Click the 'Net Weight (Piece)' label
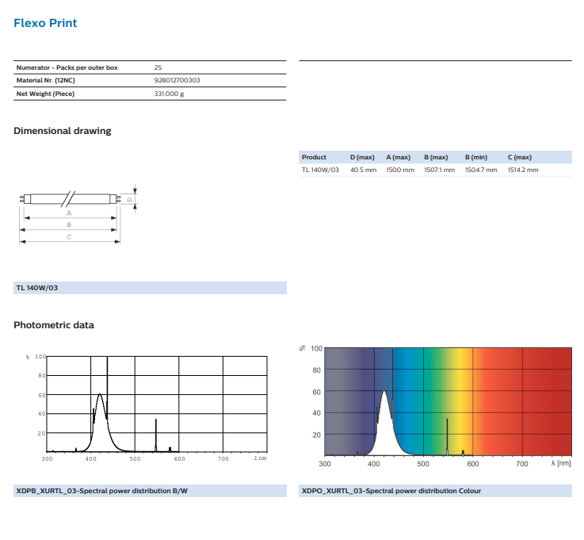Screen dimensions: 584x540 (45, 94)
